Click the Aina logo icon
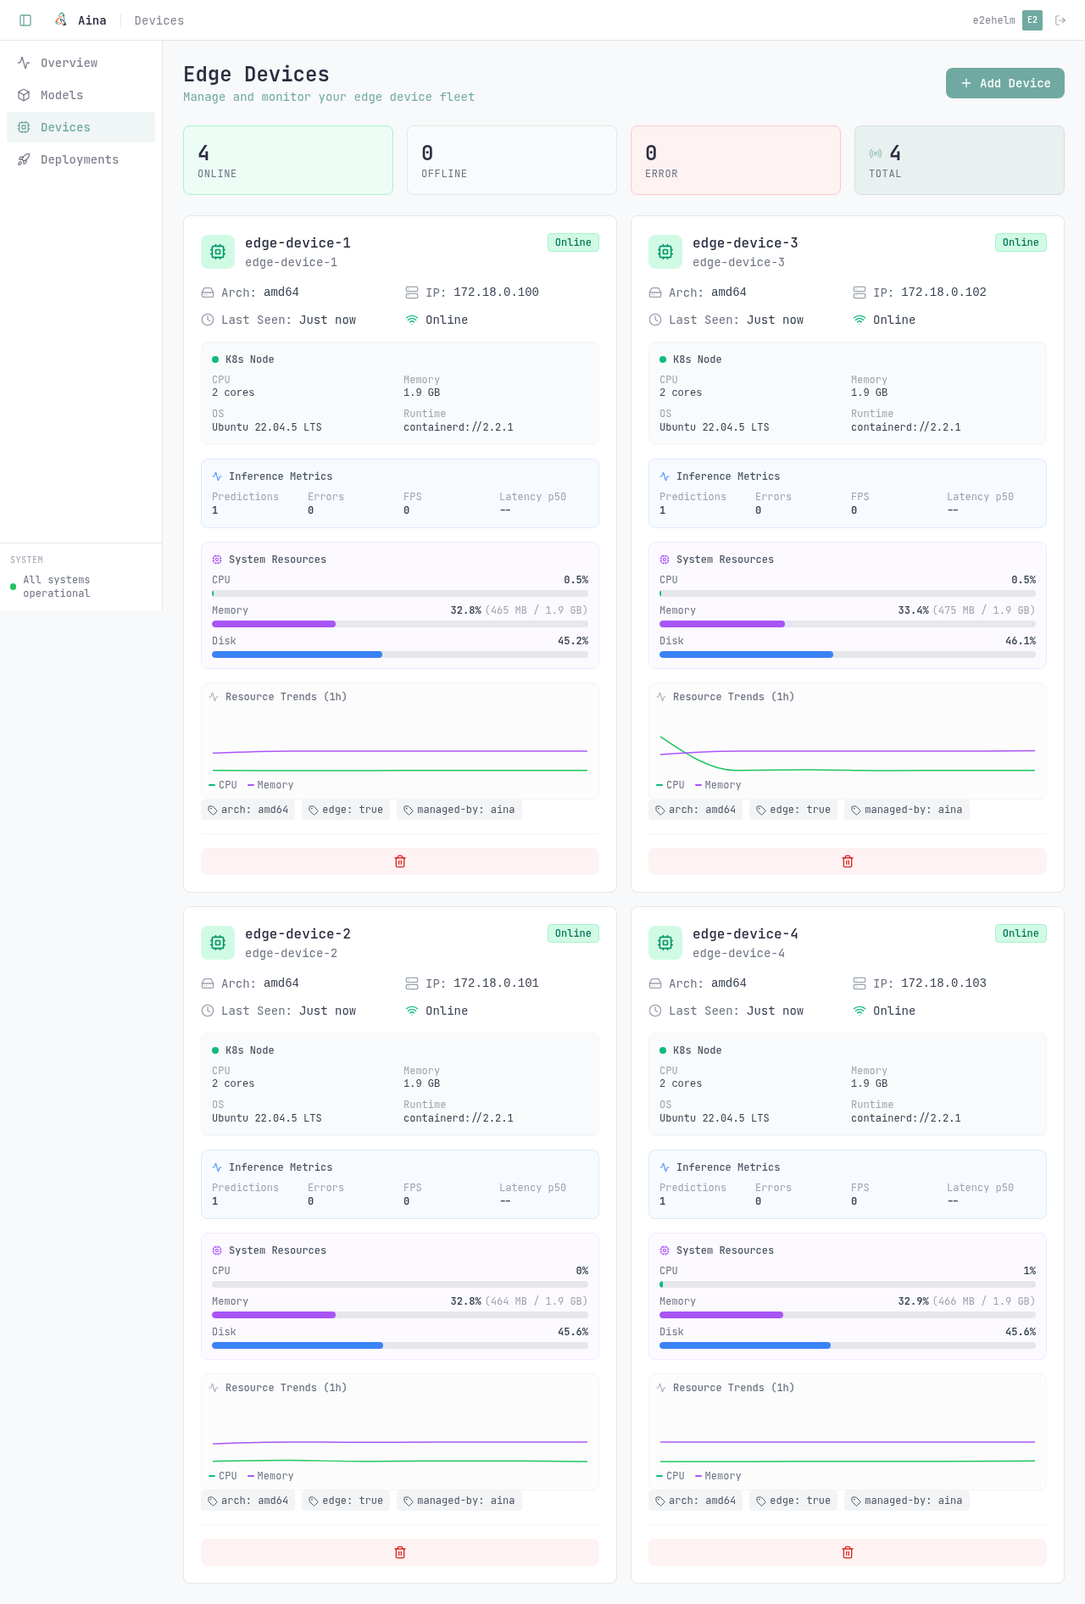The width and height of the screenshot is (1085, 1604). [61, 19]
